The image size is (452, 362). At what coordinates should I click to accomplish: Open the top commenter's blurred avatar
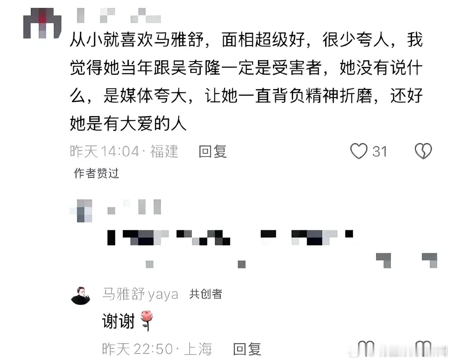42,23
